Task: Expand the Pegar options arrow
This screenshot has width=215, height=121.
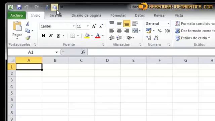Action: pos(17,39)
